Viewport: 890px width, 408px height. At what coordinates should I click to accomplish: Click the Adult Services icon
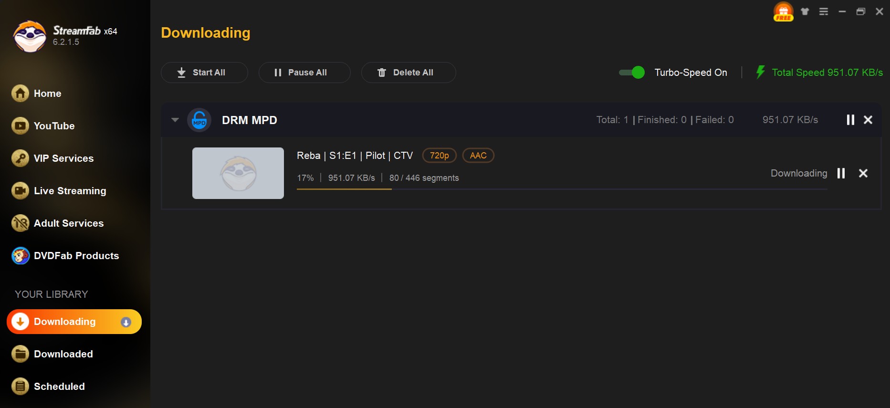pyautogui.click(x=20, y=223)
